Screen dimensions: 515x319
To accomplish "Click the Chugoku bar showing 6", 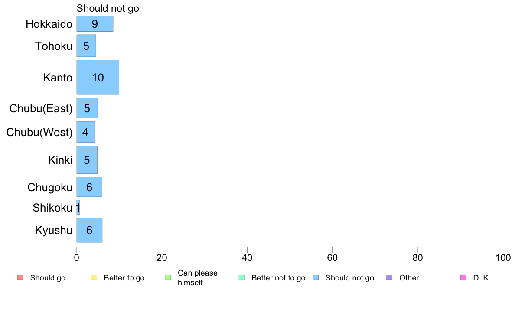I will 89,187.
